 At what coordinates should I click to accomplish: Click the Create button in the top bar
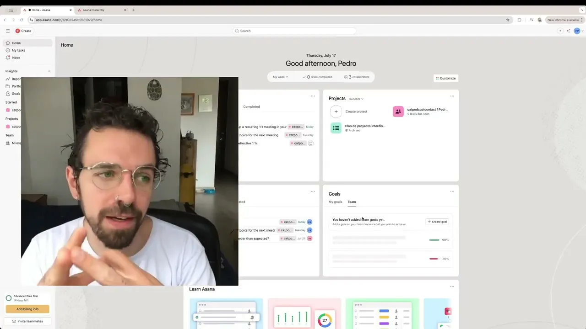(x=23, y=31)
